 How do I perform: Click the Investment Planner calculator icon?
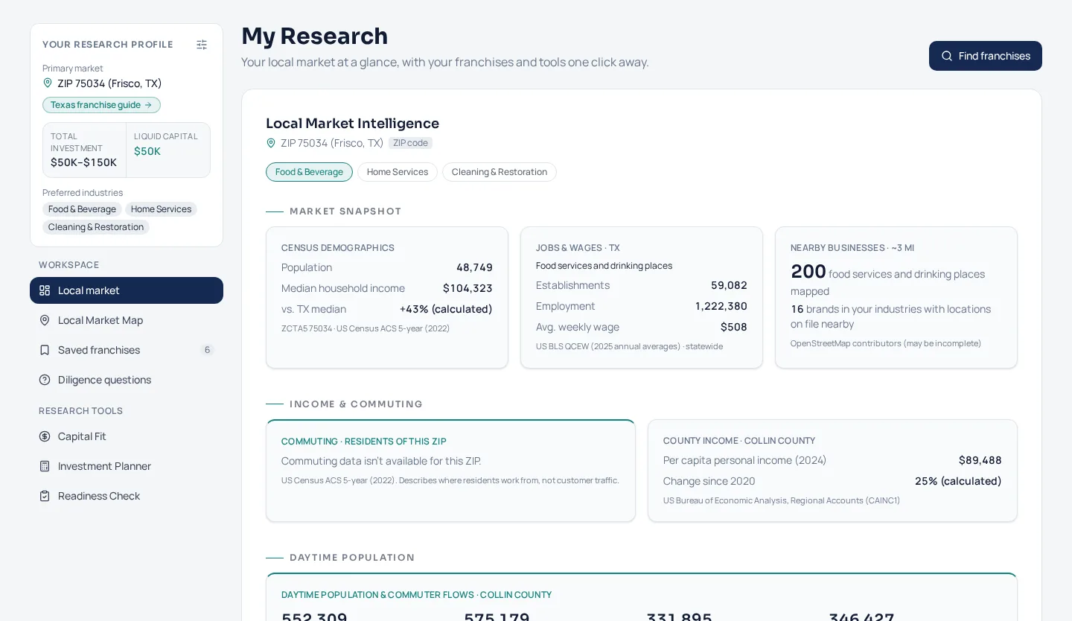coord(45,466)
